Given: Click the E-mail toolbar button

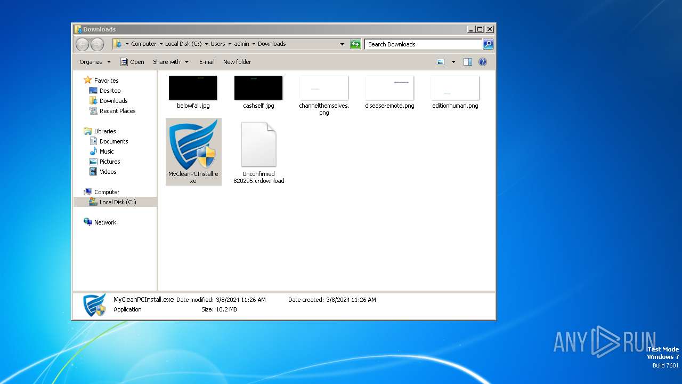Looking at the screenshot, I should [207, 62].
